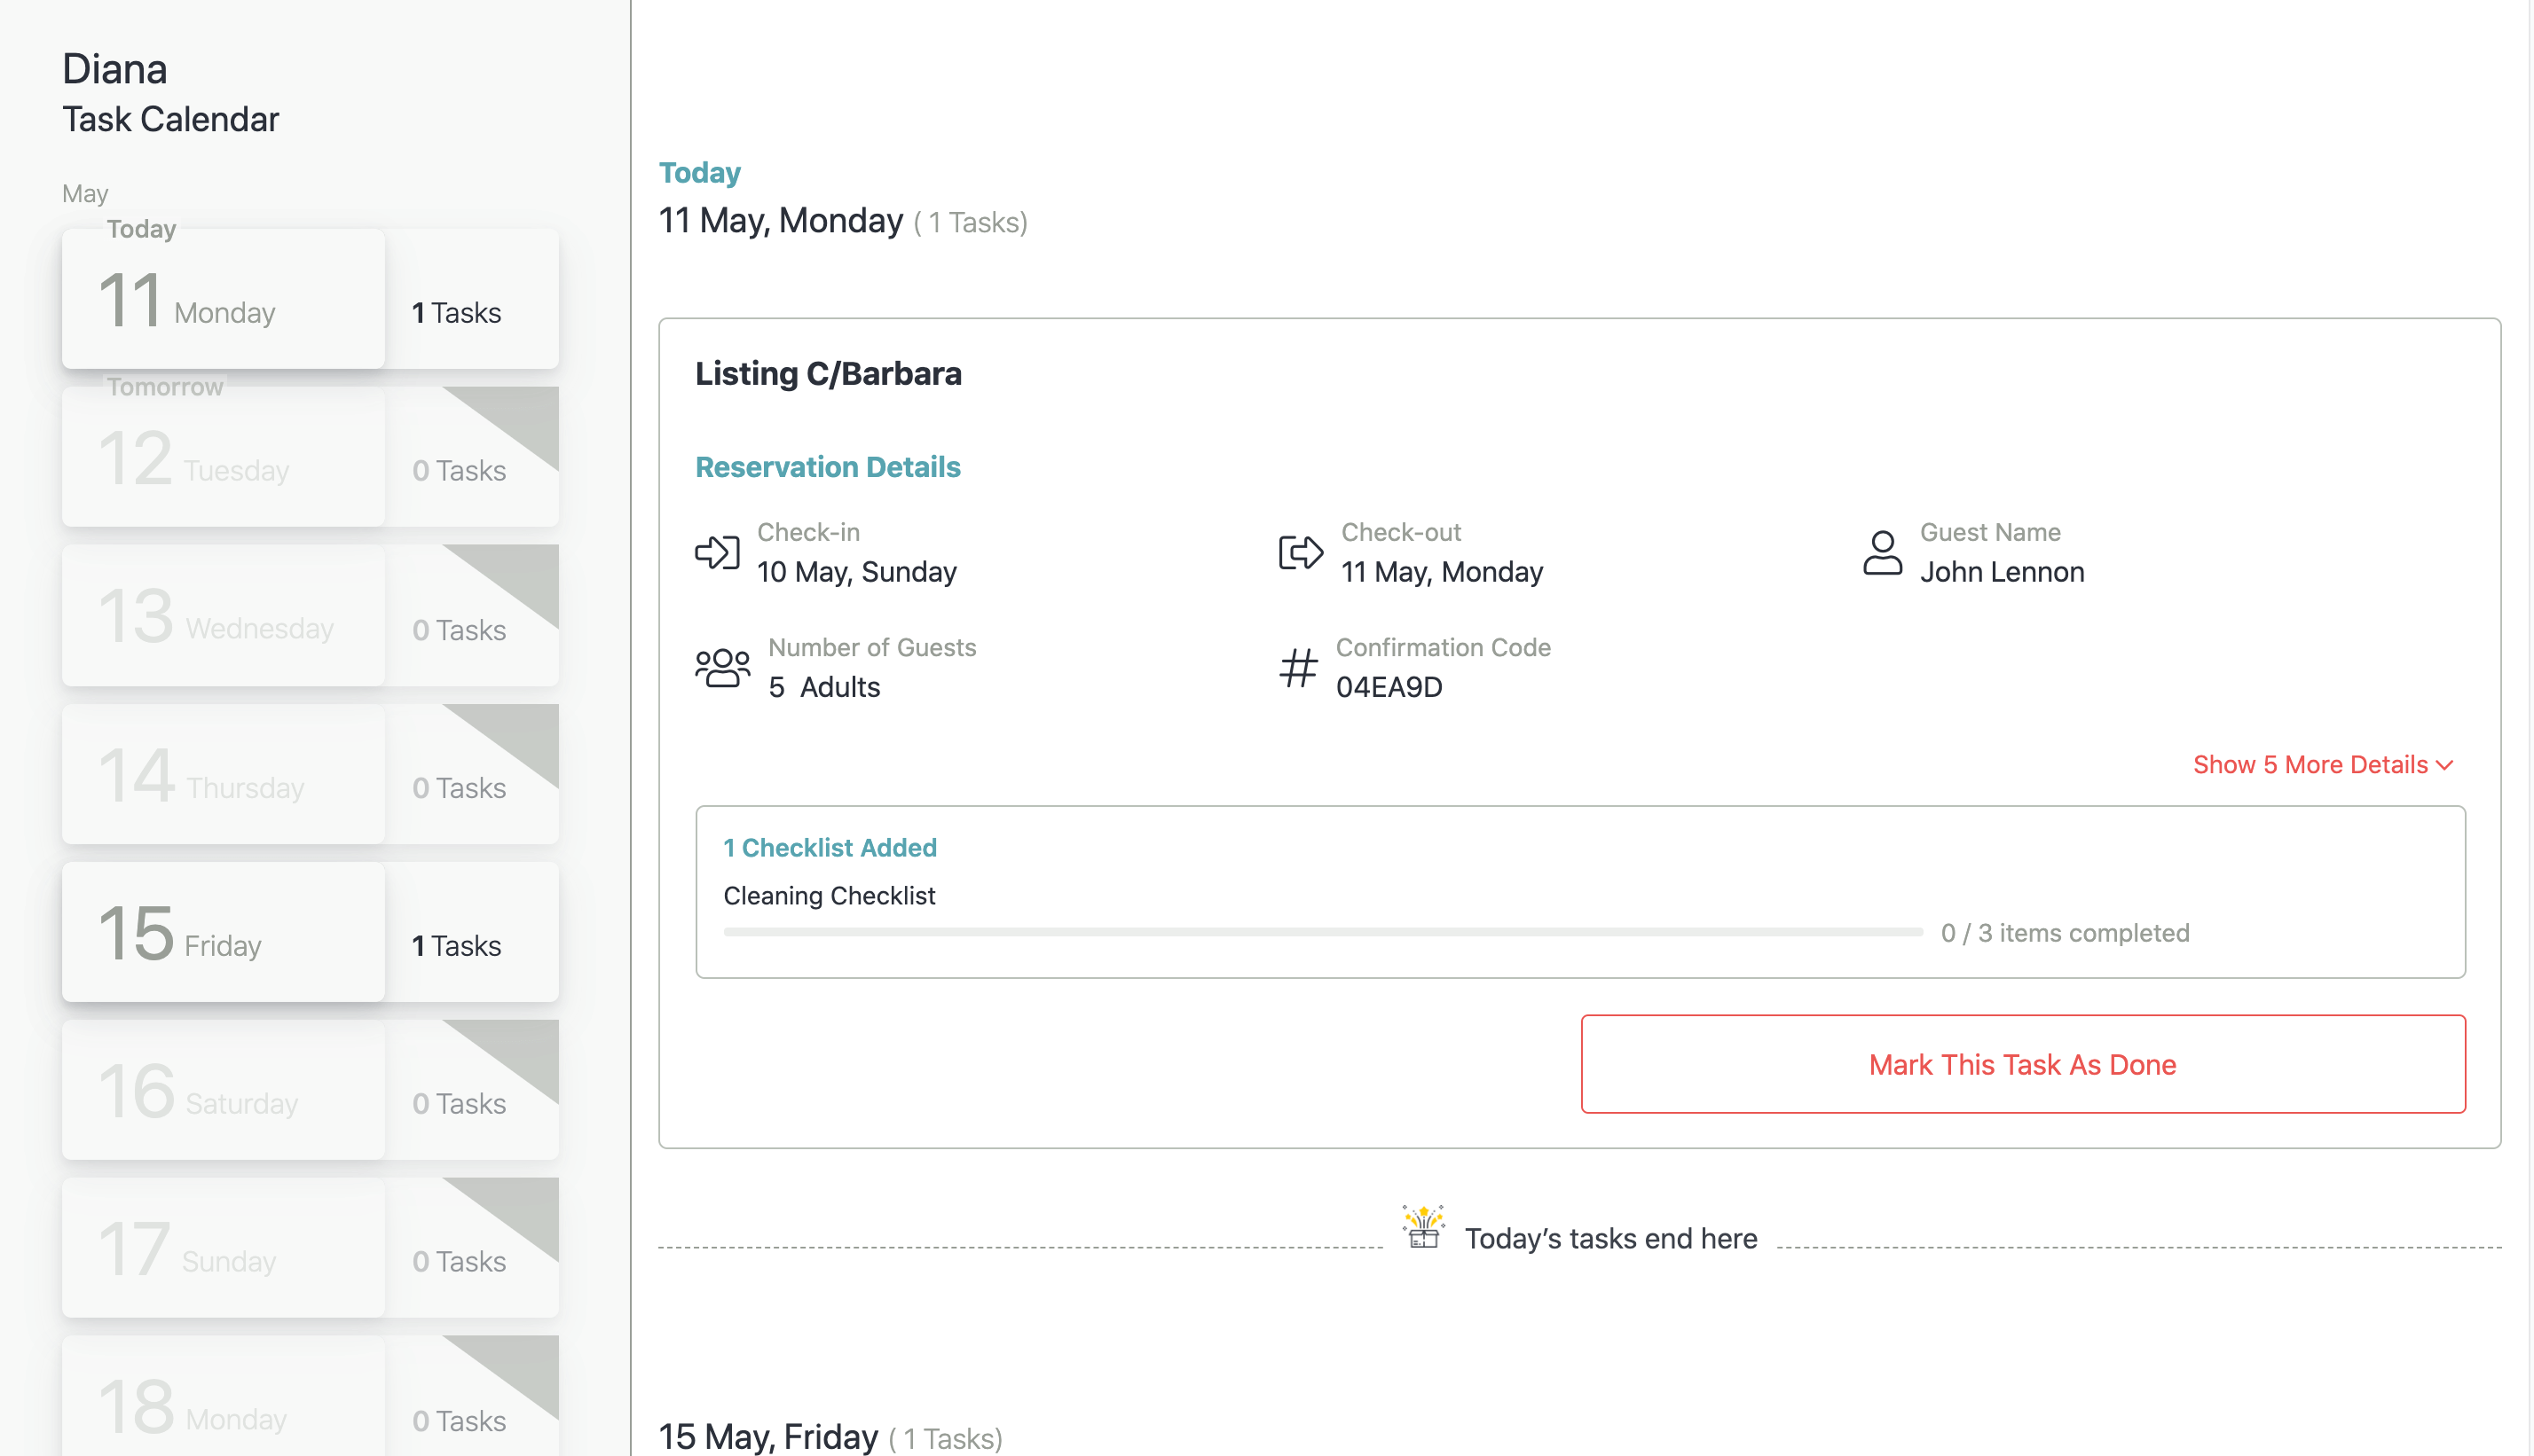Image resolution: width=2534 pixels, height=1456 pixels.
Task: Select the 15 Friday calendar card
Action: coord(311,932)
